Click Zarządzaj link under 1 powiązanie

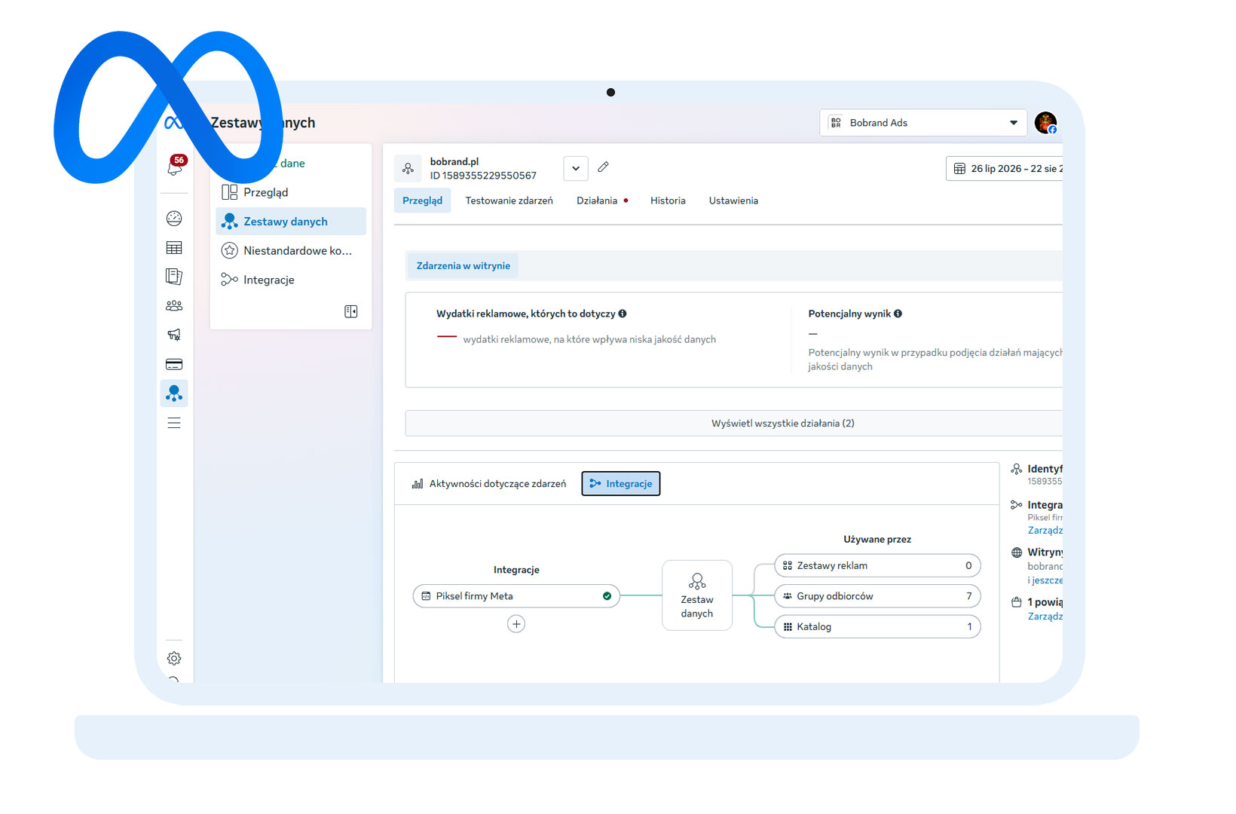click(1045, 617)
